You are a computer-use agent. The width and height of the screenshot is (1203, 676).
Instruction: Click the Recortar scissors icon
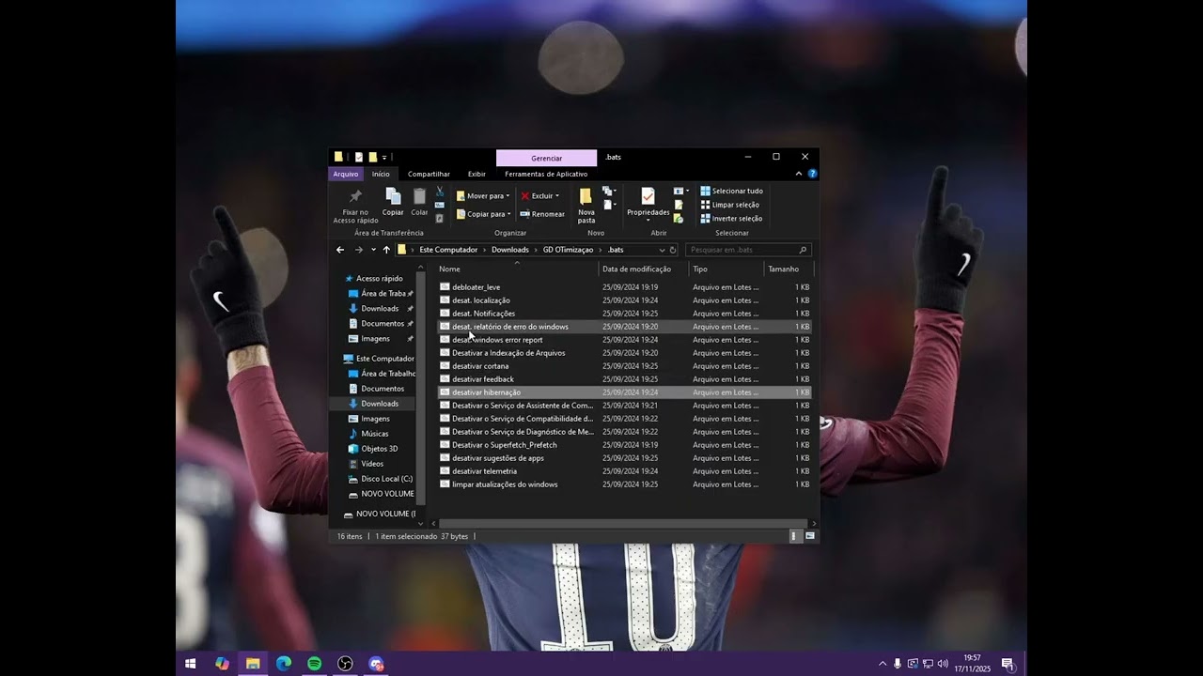(440, 192)
